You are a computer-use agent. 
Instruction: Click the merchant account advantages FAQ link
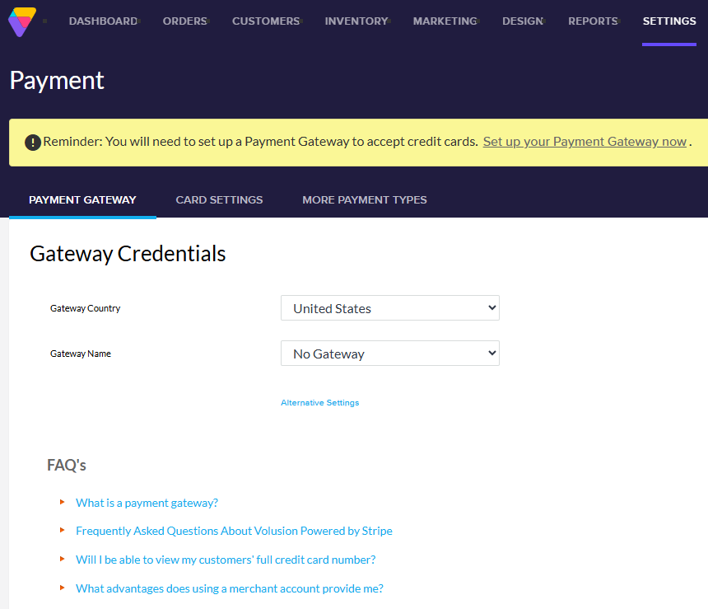(x=229, y=588)
